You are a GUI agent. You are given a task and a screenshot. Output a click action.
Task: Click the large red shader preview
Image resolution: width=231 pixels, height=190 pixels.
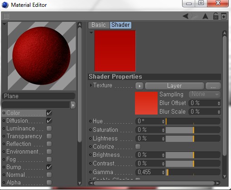point(115,51)
